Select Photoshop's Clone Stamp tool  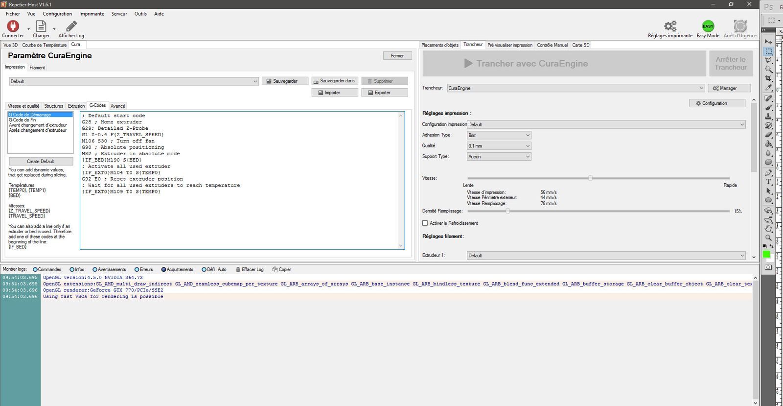[768, 116]
